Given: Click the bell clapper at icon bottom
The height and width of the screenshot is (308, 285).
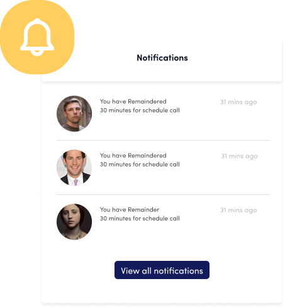Looking at the screenshot, I should pos(37,53).
